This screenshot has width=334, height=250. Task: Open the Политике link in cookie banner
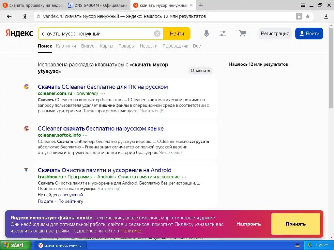(130, 231)
